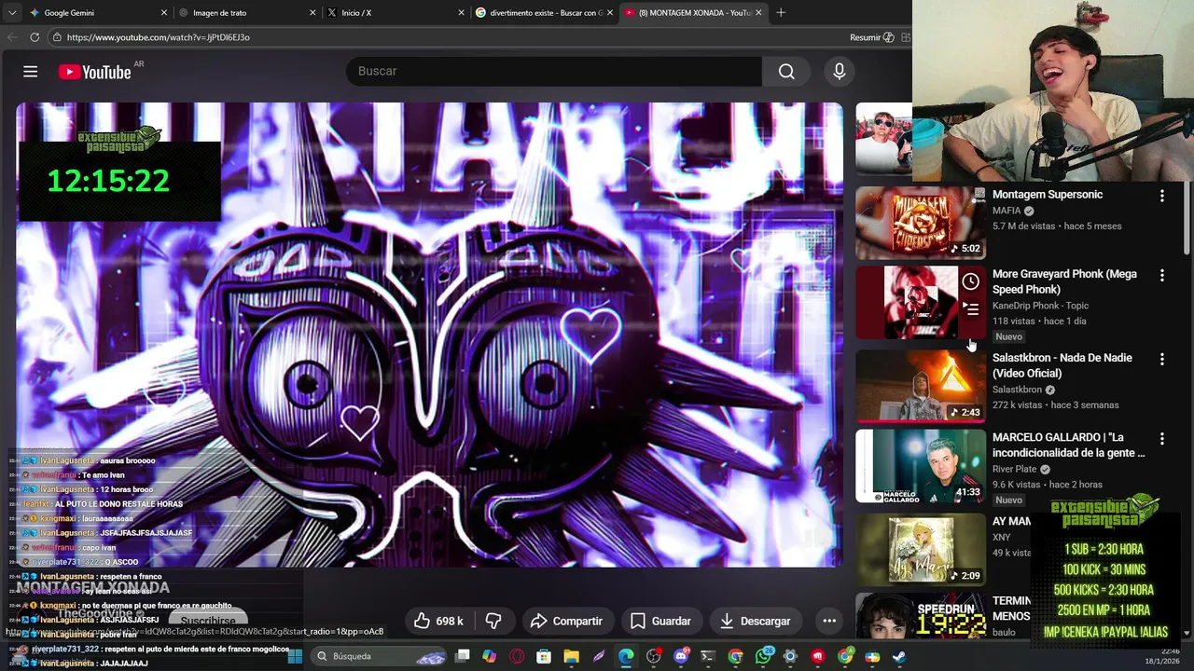Screen dimensions: 1194x671
Task: Open the tab list dropdown arrow
Action: 12,13
